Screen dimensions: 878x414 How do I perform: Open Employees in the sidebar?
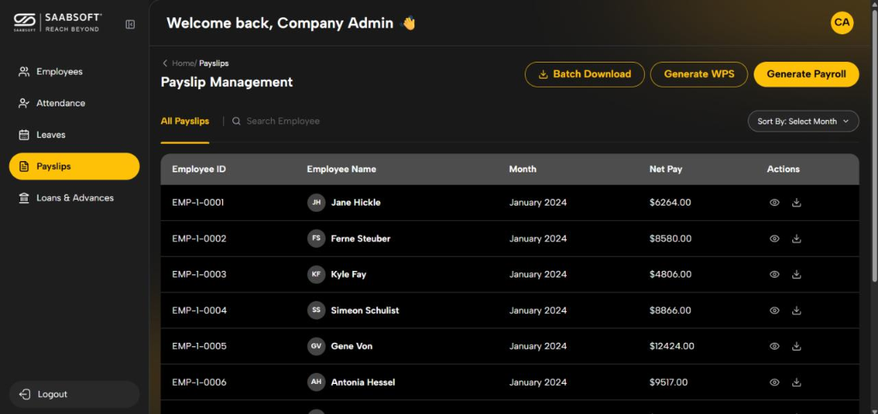point(75,72)
